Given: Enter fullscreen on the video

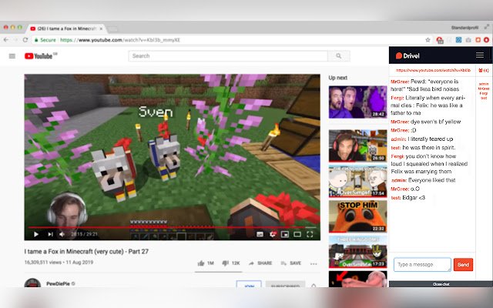Looking at the screenshot, I should click(x=310, y=234).
